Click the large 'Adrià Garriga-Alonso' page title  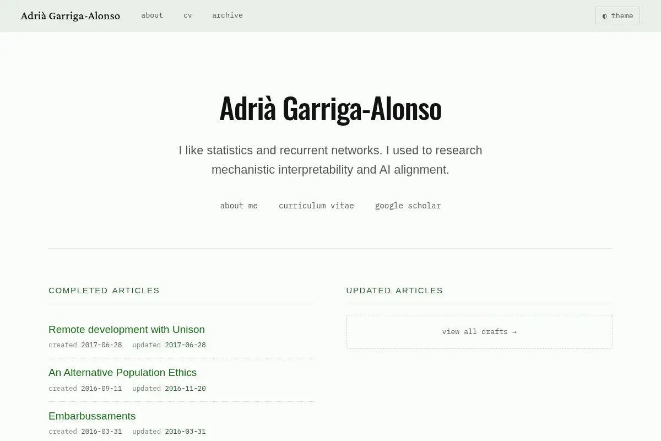[x=330, y=109]
